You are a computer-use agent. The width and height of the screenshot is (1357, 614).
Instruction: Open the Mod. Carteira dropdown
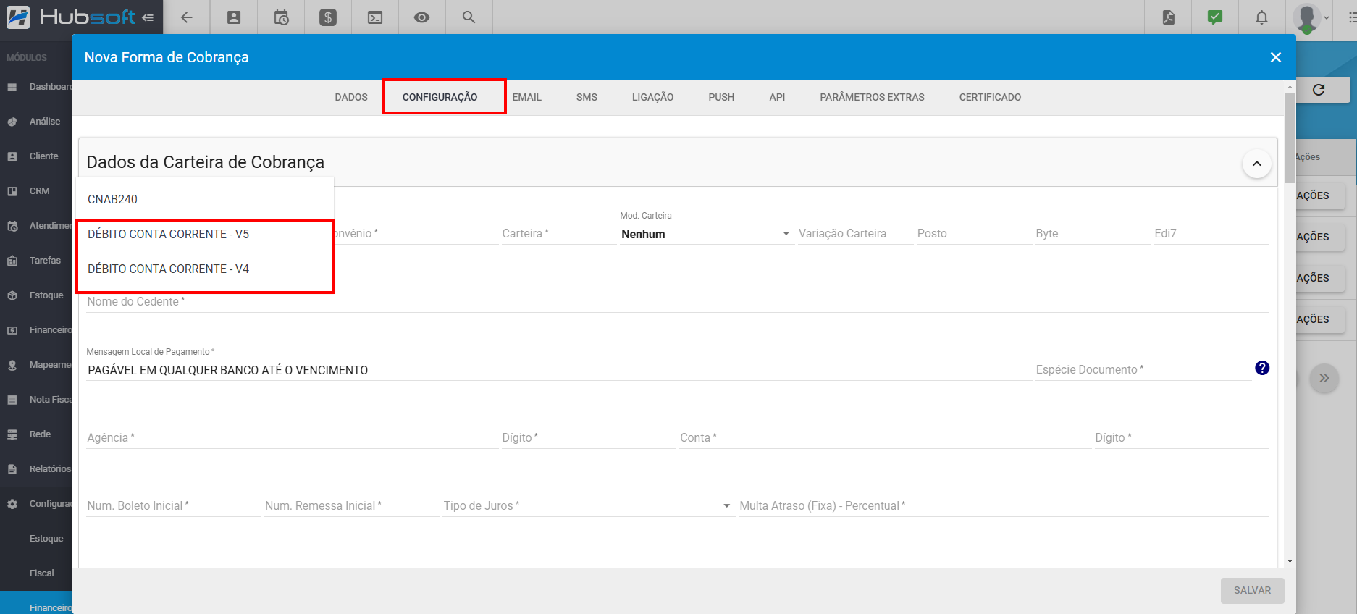point(706,234)
